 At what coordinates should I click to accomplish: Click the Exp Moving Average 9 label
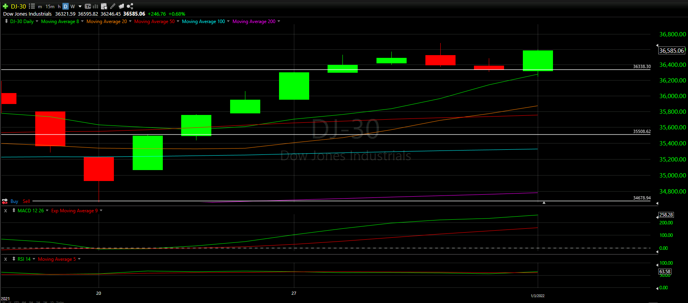pos(74,211)
